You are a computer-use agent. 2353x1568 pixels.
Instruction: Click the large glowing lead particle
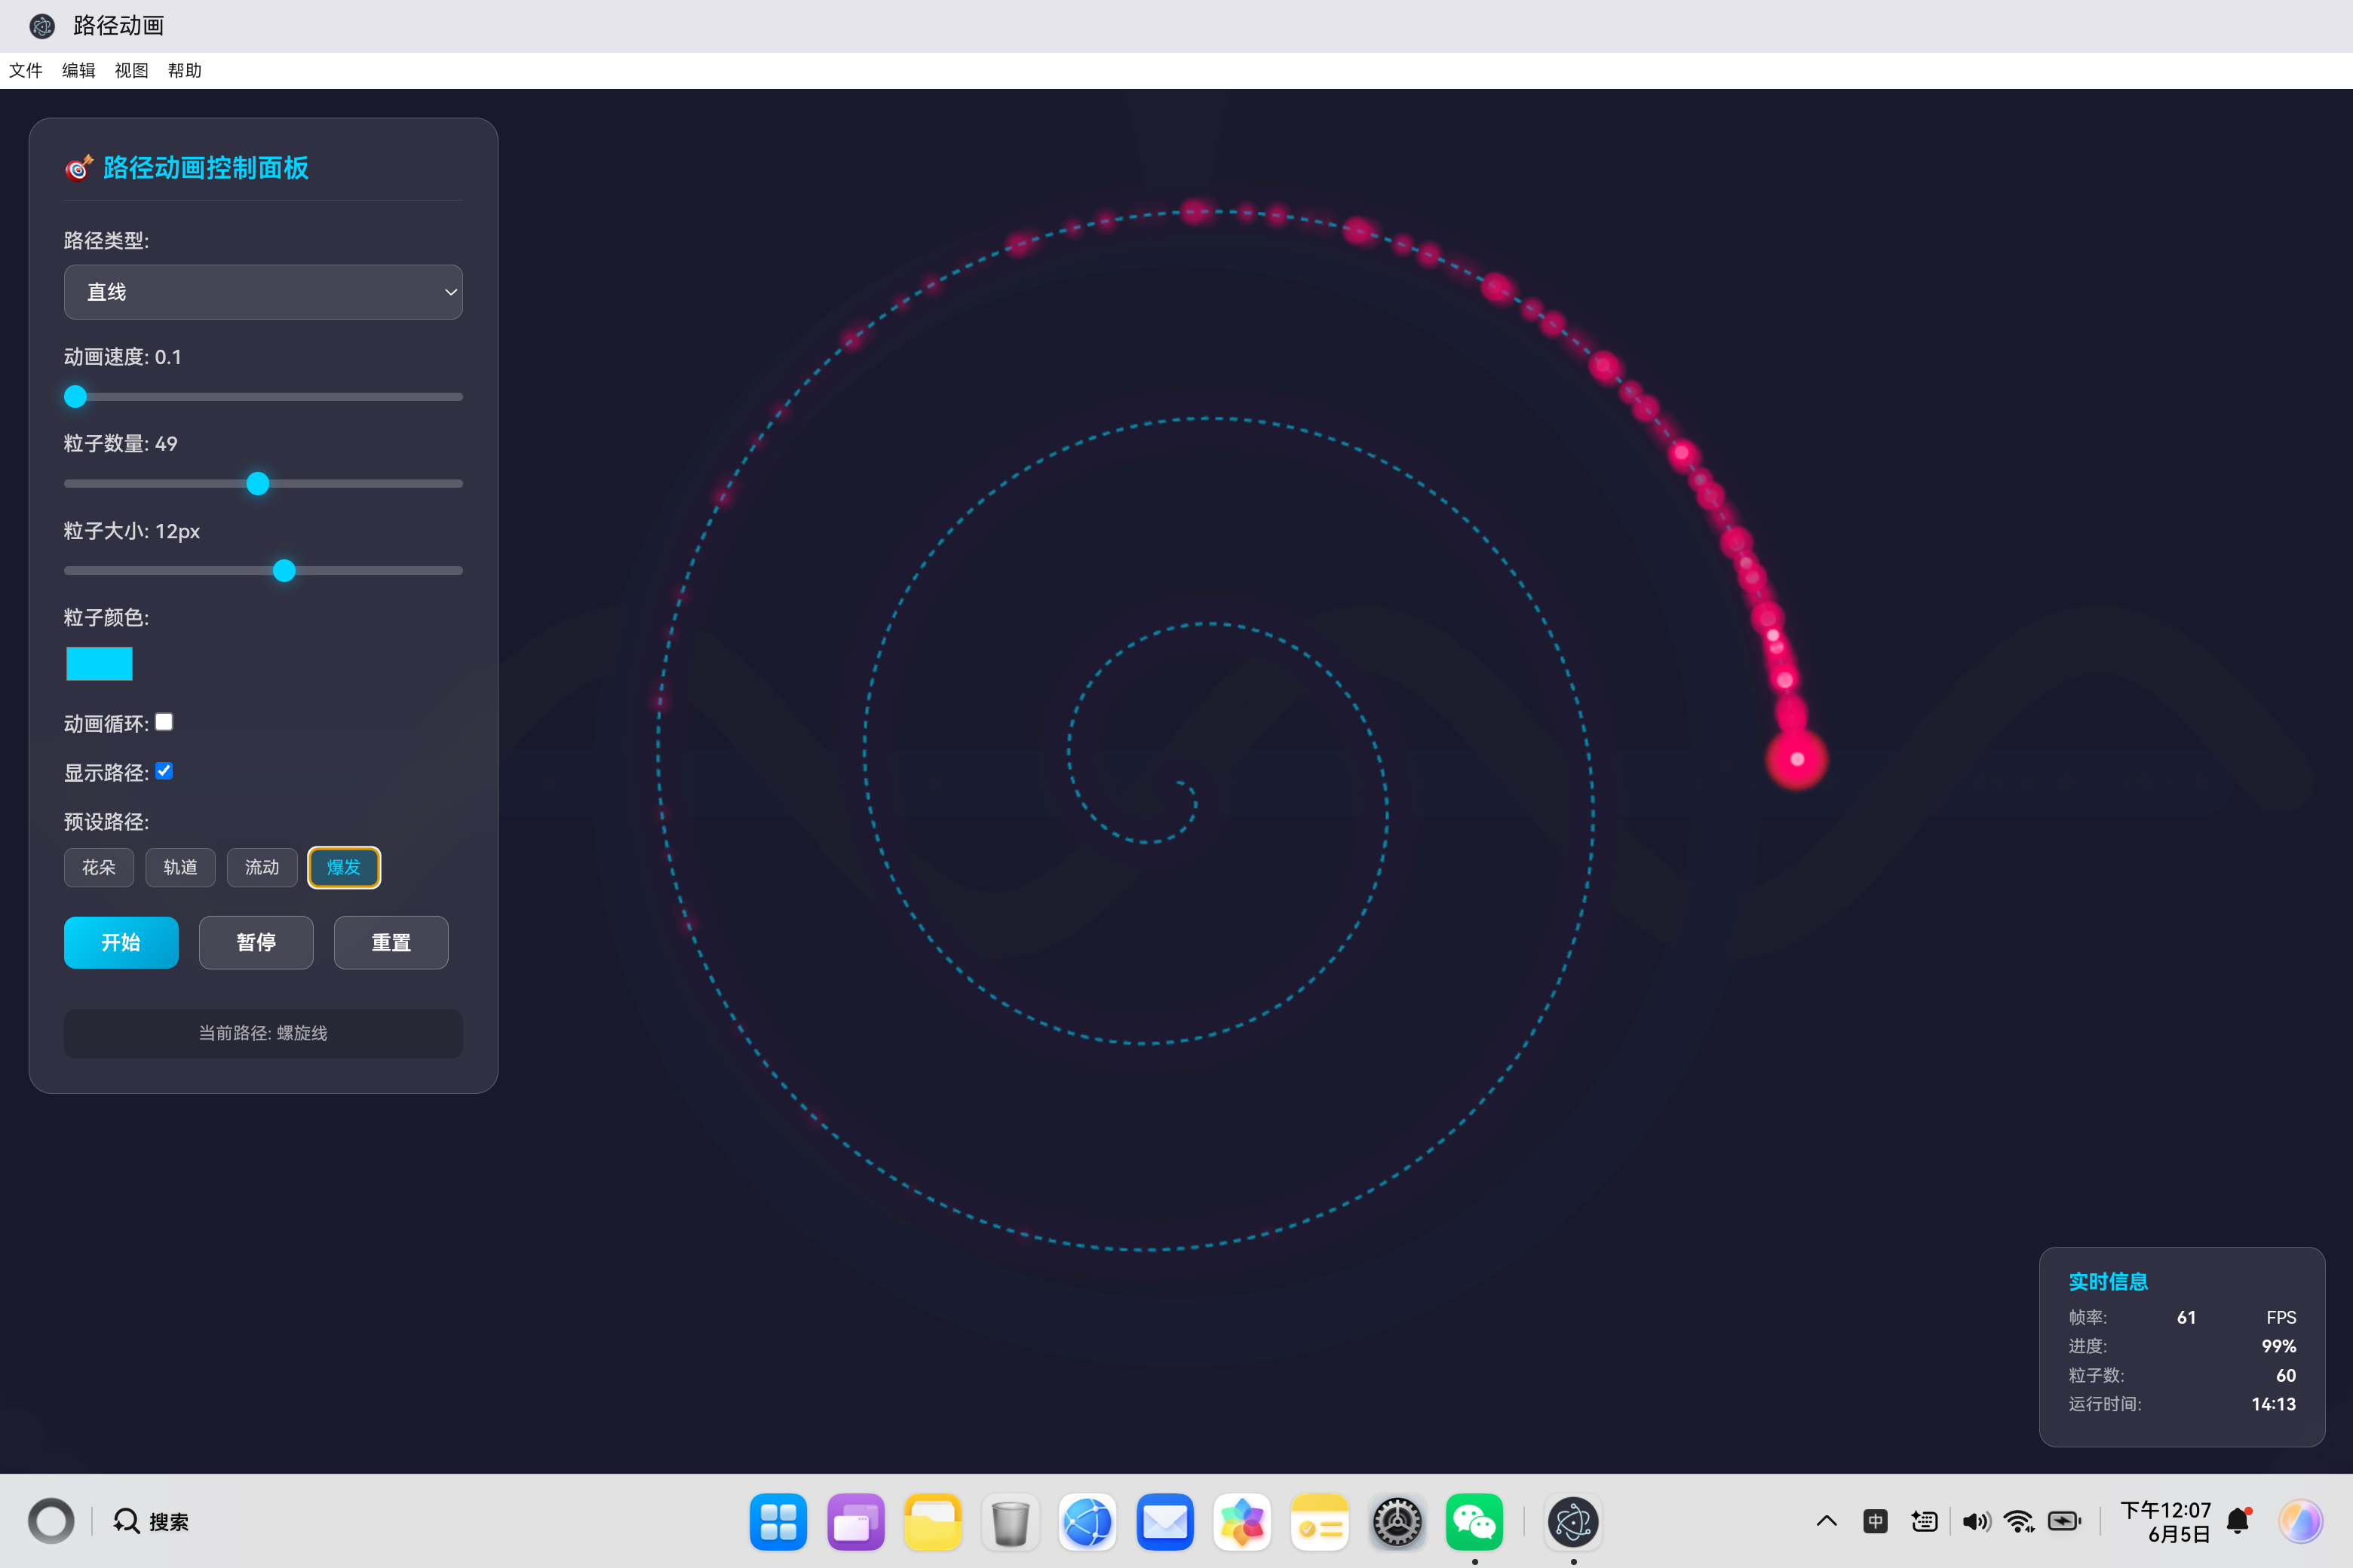click(x=1796, y=759)
